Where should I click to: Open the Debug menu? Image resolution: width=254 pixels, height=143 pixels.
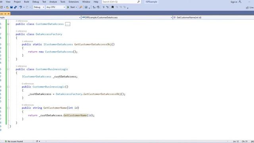(36, 2)
